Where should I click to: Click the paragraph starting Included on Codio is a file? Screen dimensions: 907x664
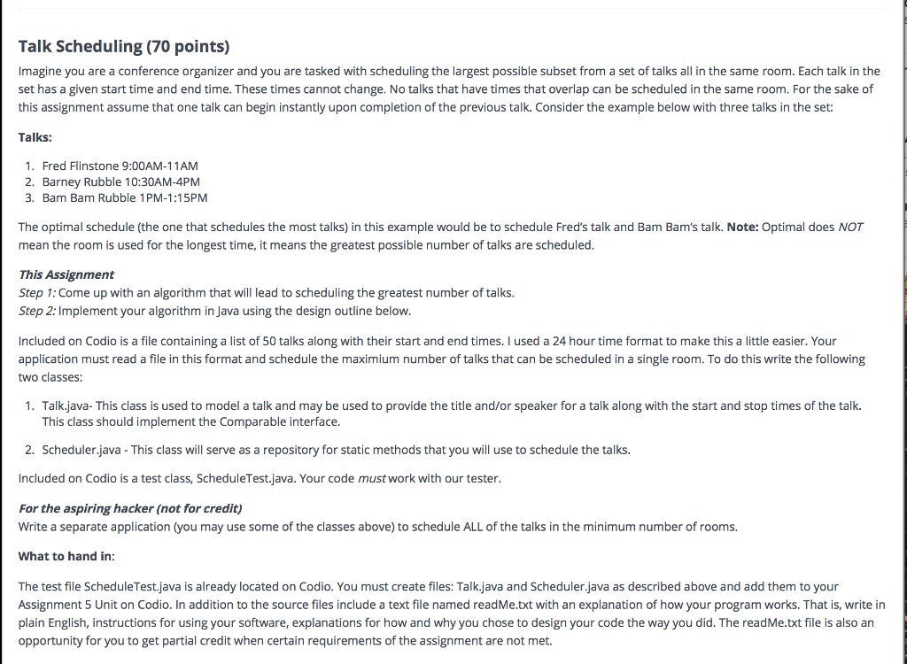441,359
